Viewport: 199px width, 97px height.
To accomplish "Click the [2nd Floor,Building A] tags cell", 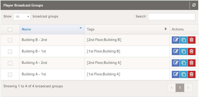I will pyautogui.click(x=127, y=63).
